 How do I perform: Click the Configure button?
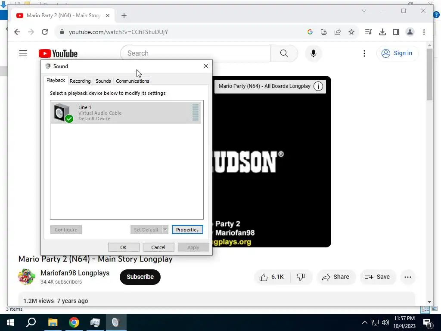pos(66,230)
